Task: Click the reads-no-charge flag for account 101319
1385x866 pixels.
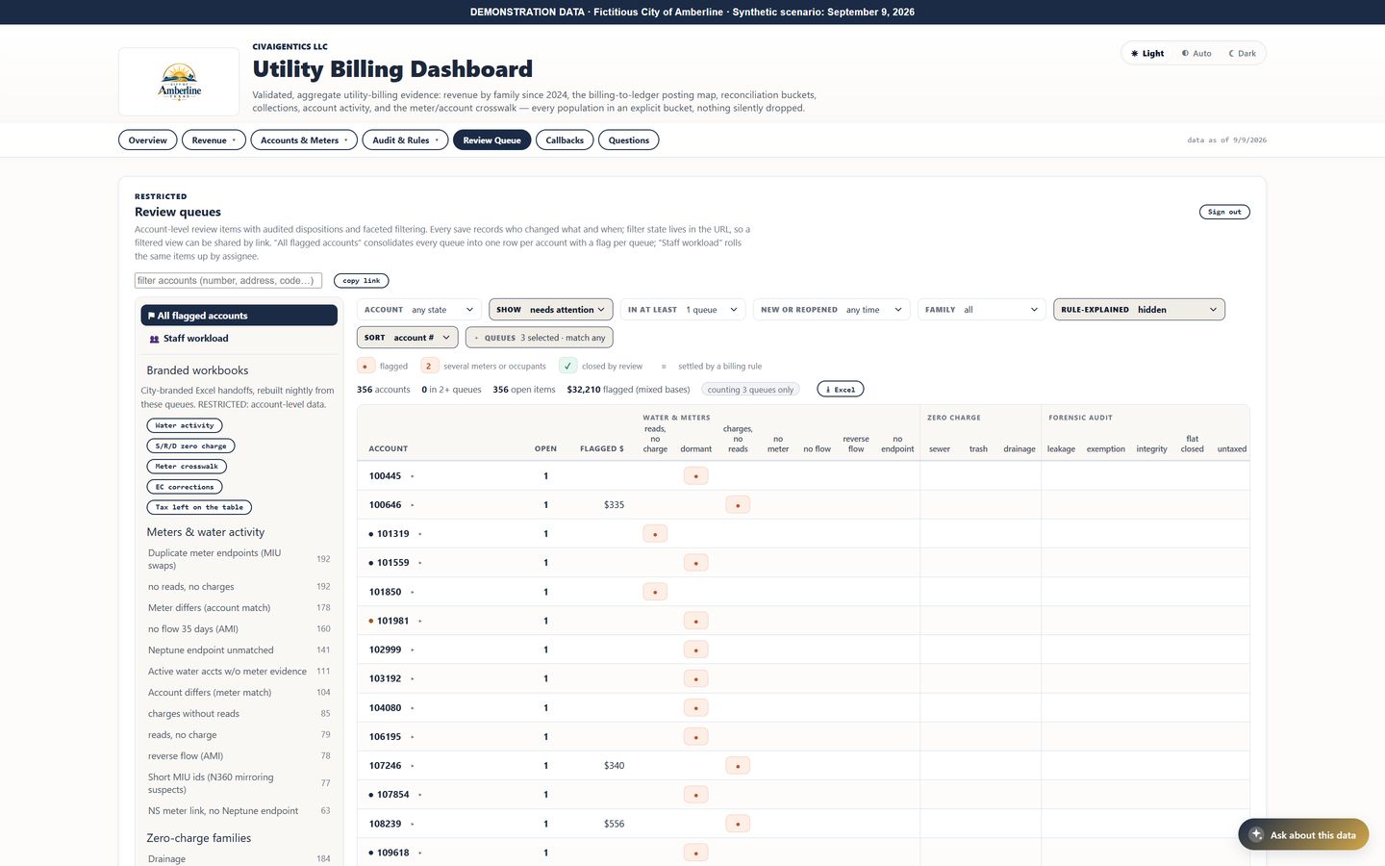Action: 655,534
